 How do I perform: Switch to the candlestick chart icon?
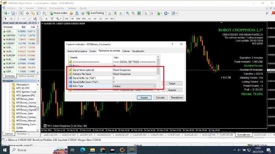[x=115, y=13]
